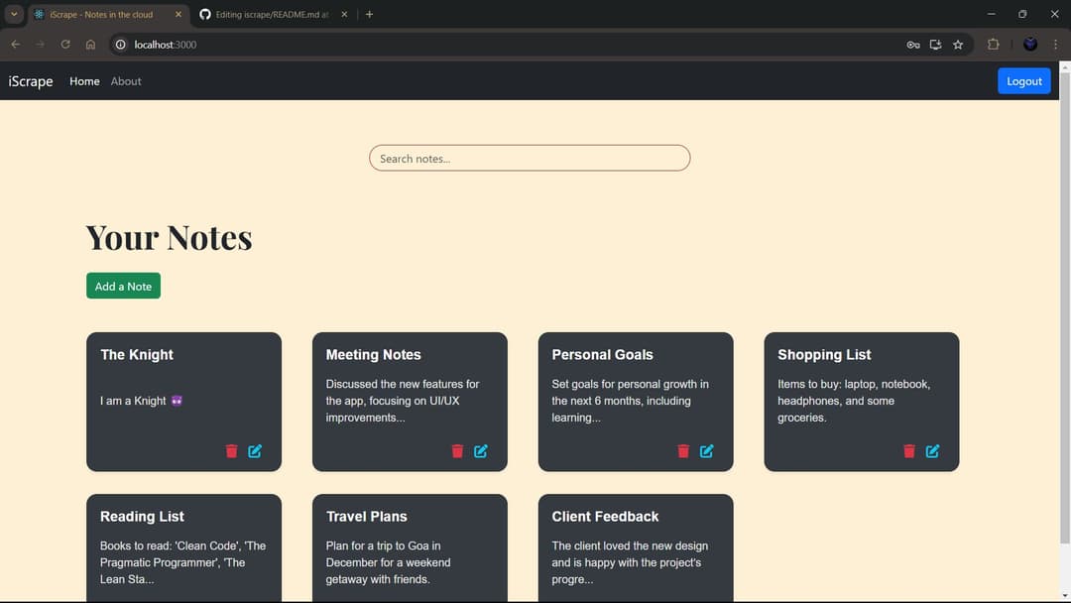Focus the Search notes field
The image size is (1071, 603).
pyautogui.click(x=530, y=159)
